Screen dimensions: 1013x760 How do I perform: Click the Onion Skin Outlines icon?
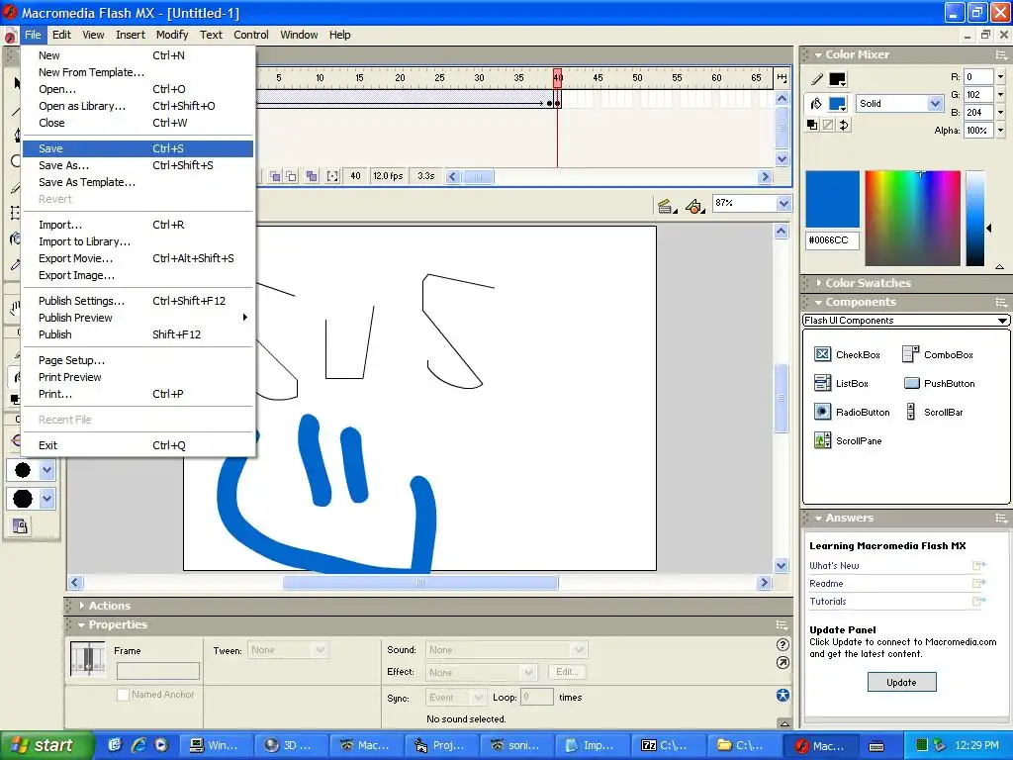(292, 176)
